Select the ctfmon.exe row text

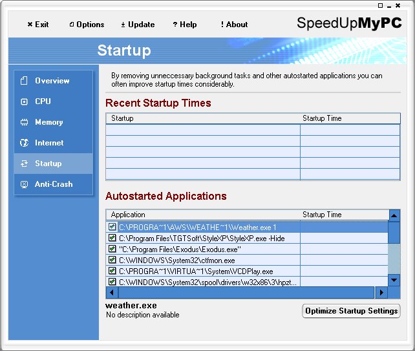pos(177,261)
